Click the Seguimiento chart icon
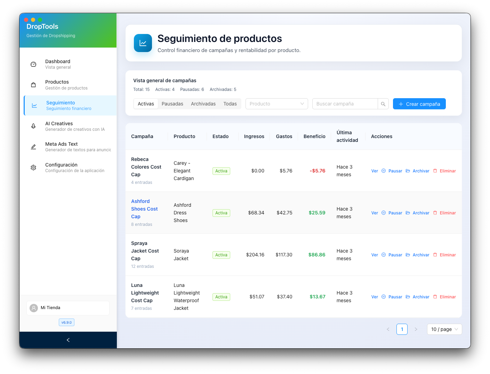 click(34, 105)
